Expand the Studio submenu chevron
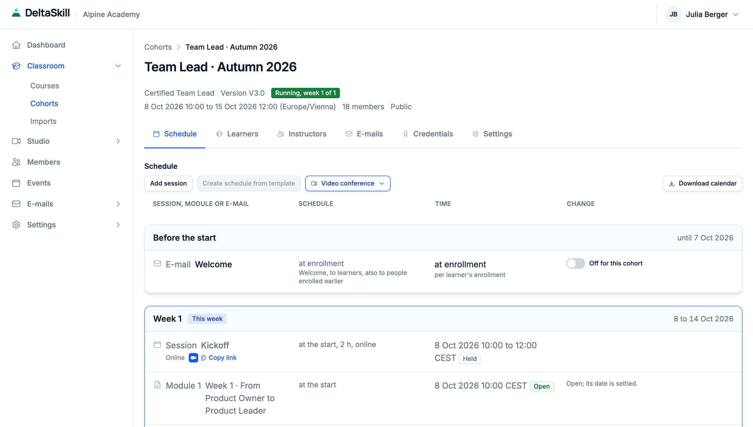 point(118,141)
